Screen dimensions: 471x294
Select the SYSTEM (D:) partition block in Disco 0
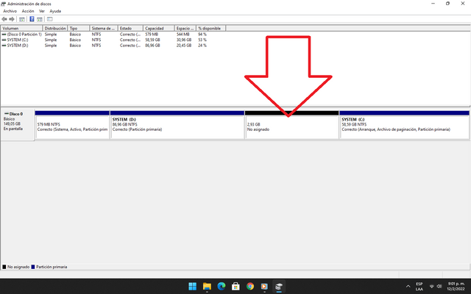(177, 125)
